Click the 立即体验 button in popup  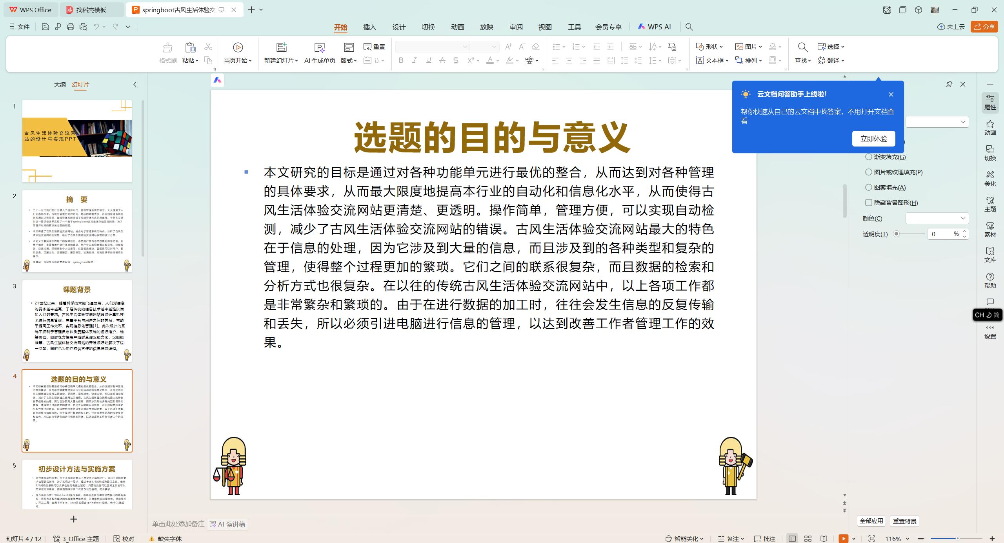[874, 138]
